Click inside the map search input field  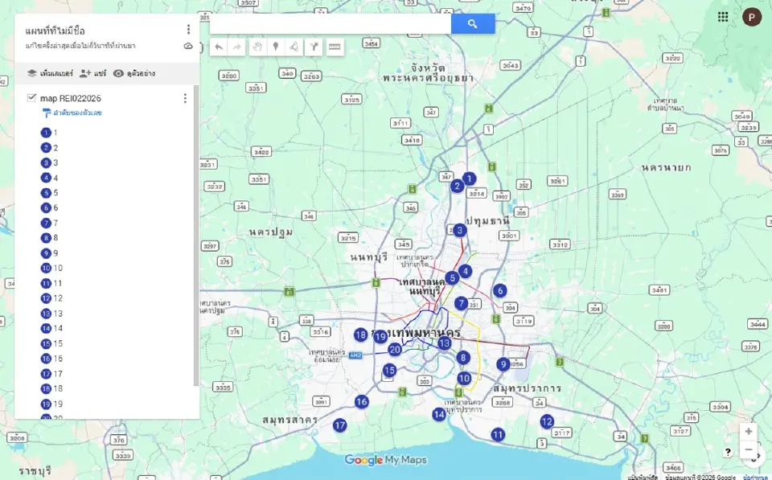coord(330,23)
